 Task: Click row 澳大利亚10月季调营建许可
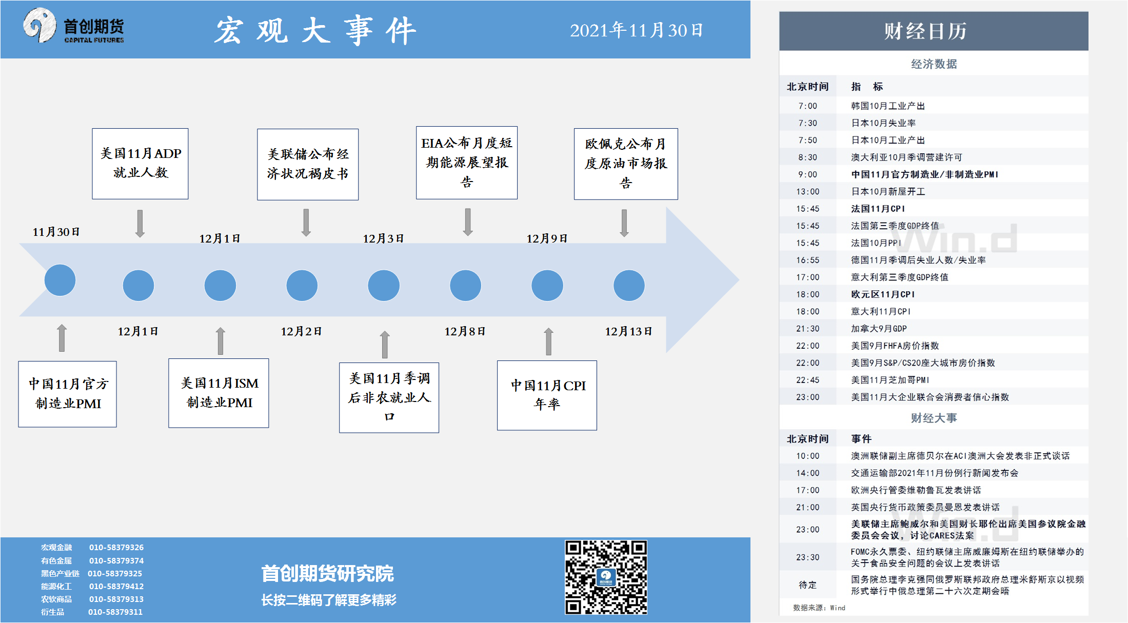(x=934, y=157)
